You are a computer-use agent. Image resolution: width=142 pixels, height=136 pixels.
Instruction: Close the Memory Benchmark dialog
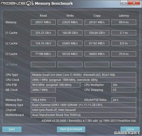(x=130, y=129)
